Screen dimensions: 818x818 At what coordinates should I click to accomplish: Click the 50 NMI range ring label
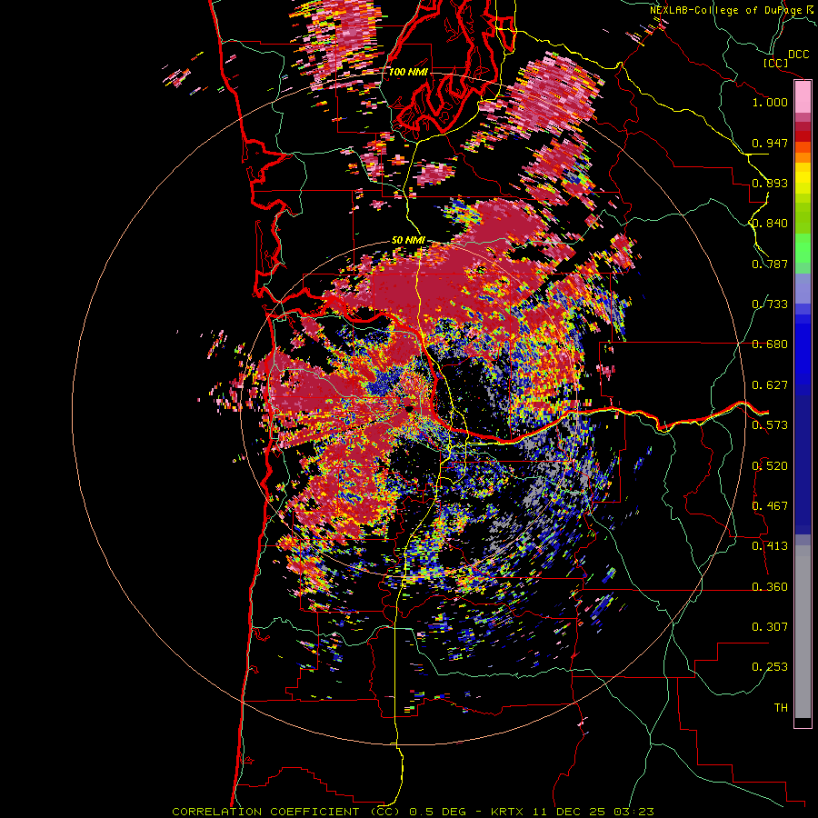408,241
